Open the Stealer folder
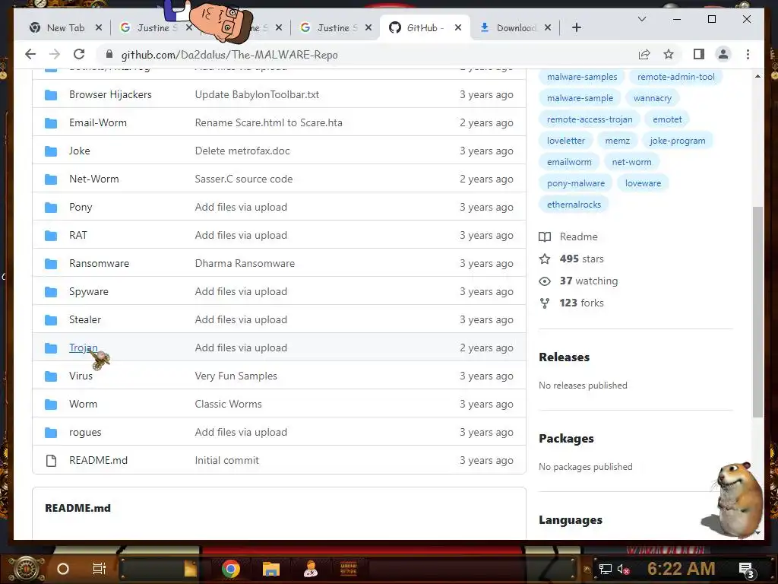The height and width of the screenshot is (584, 778). 85,320
